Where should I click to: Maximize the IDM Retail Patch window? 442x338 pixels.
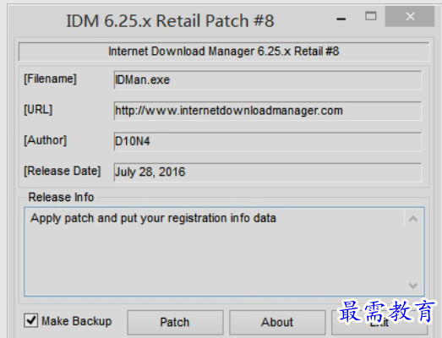coord(371,16)
